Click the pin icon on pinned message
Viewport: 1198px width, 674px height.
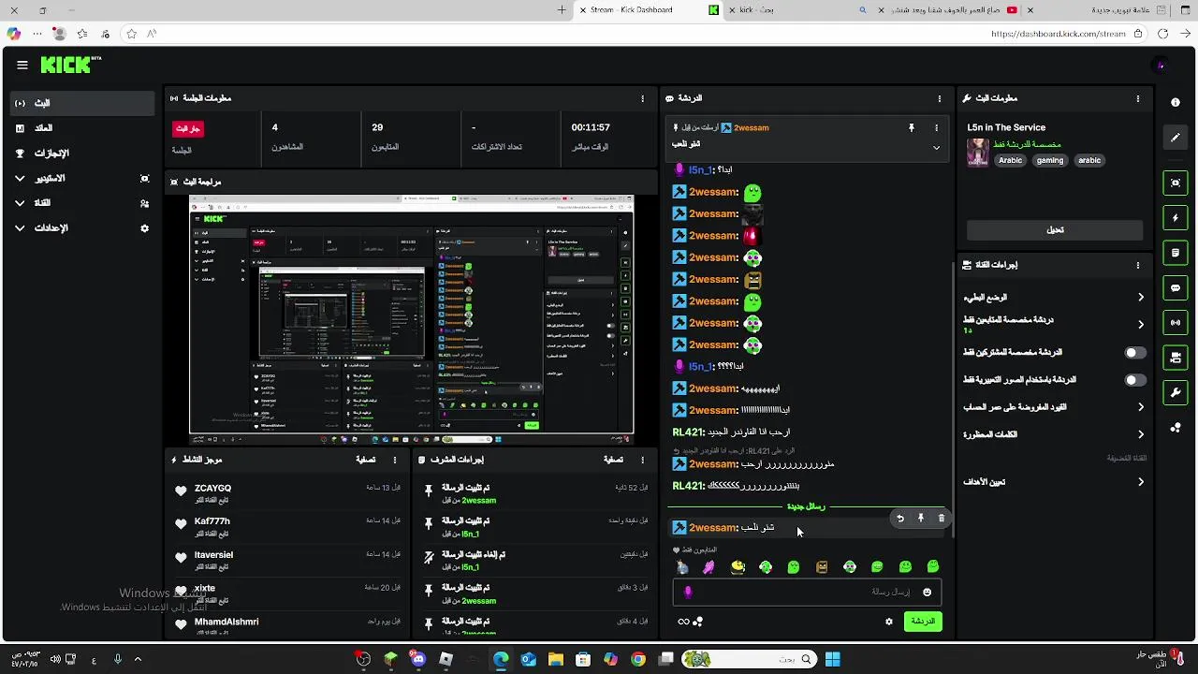point(911,128)
